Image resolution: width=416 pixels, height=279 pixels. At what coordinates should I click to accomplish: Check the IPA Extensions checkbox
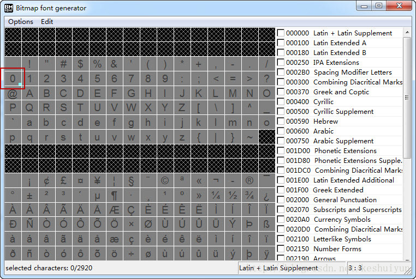click(x=281, y=63)
